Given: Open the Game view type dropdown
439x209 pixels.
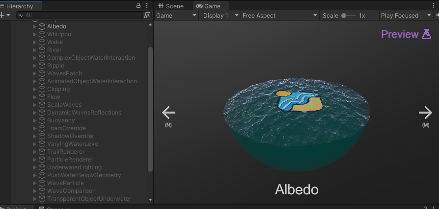Looking at the screenshot, I should (176, 16).
